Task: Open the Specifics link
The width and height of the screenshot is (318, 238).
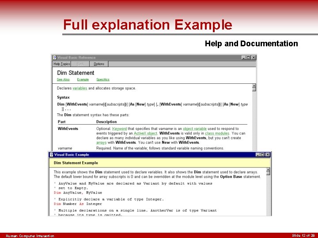Action: tap(103, 79)
